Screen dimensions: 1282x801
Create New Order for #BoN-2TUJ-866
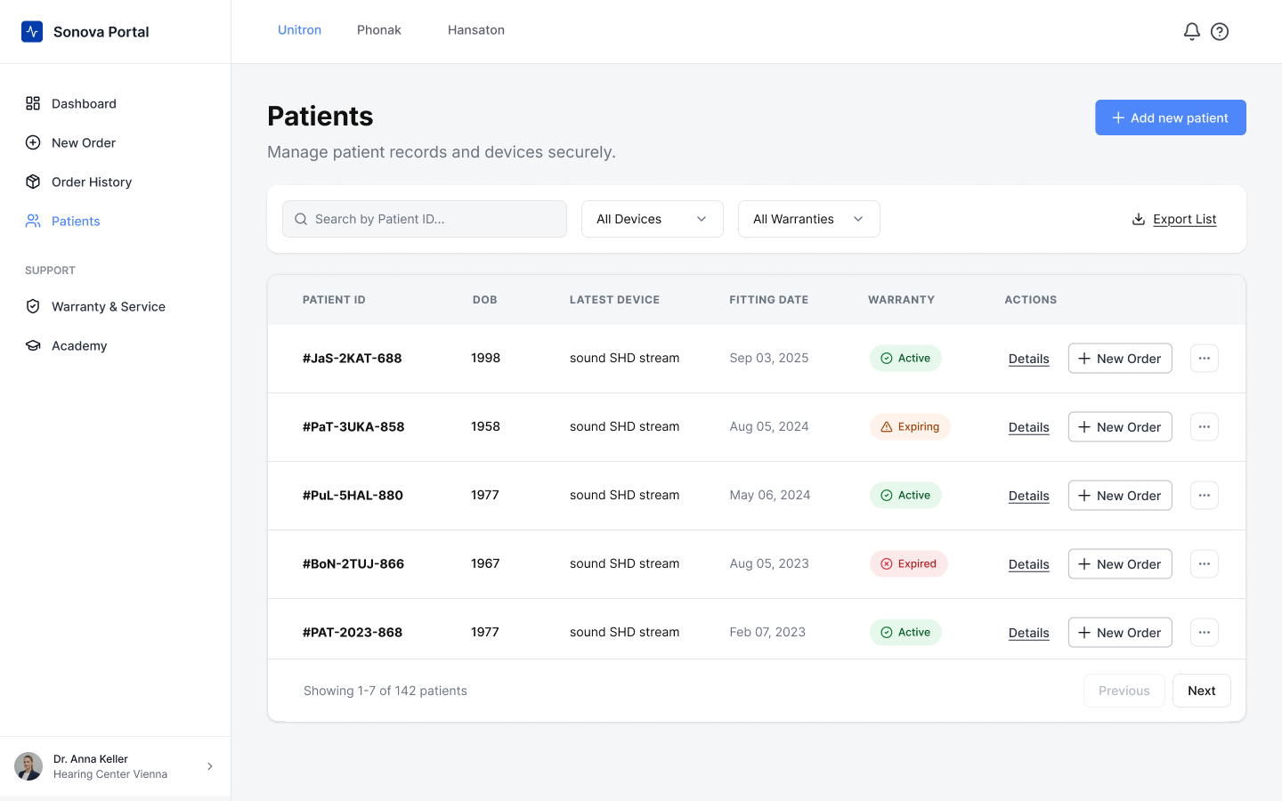point(1120,564)
